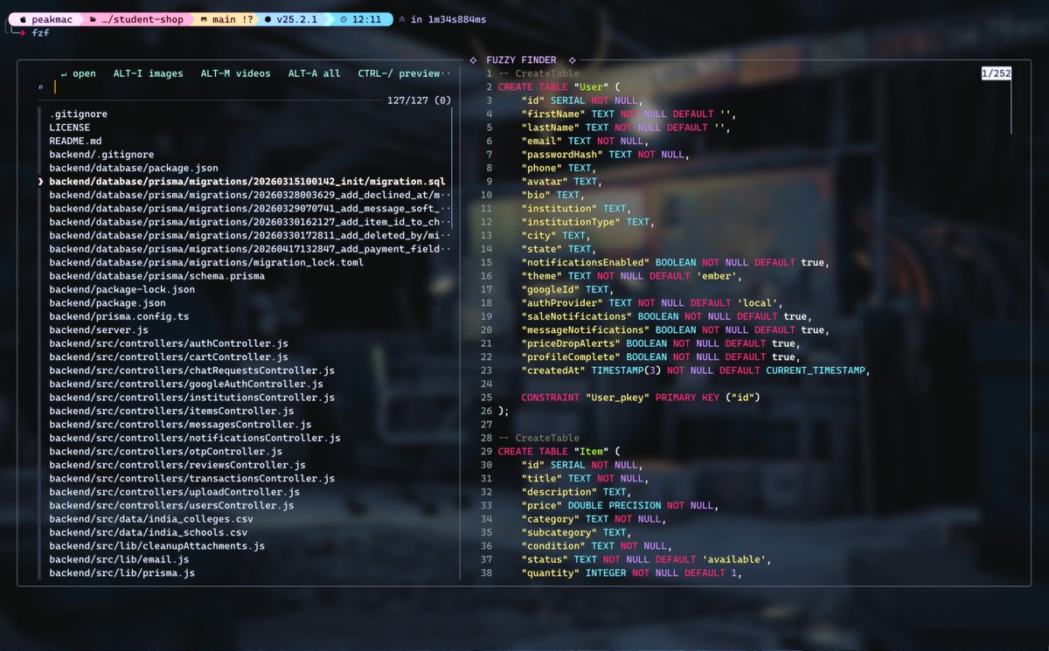The width and height of the screenshot is (1049, 651).
Task: Click the fzf search magnifier icon
Action: (x=40, y=87)
